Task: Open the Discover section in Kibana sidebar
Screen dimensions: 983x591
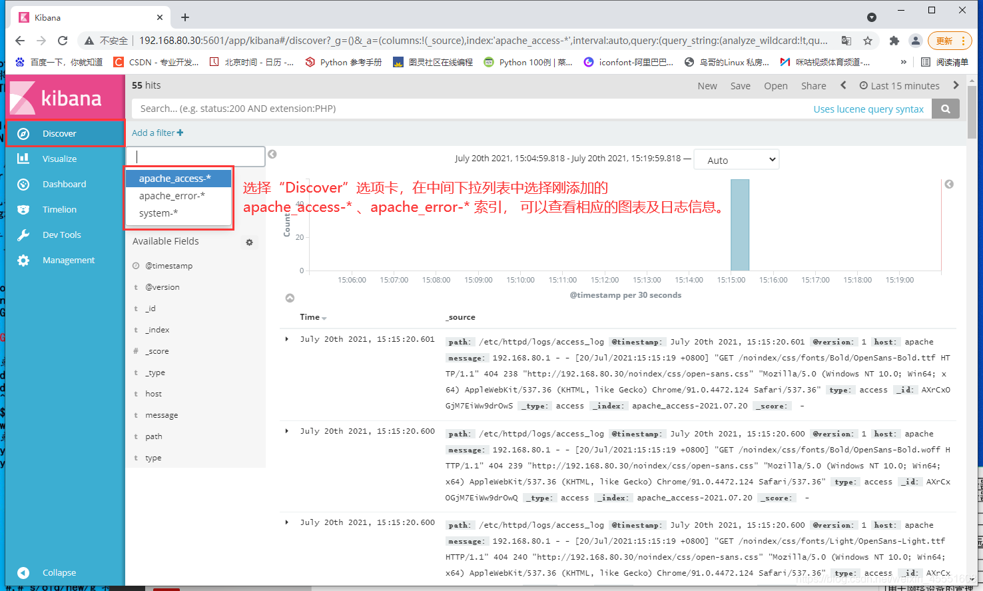Action: click(65, 133)
